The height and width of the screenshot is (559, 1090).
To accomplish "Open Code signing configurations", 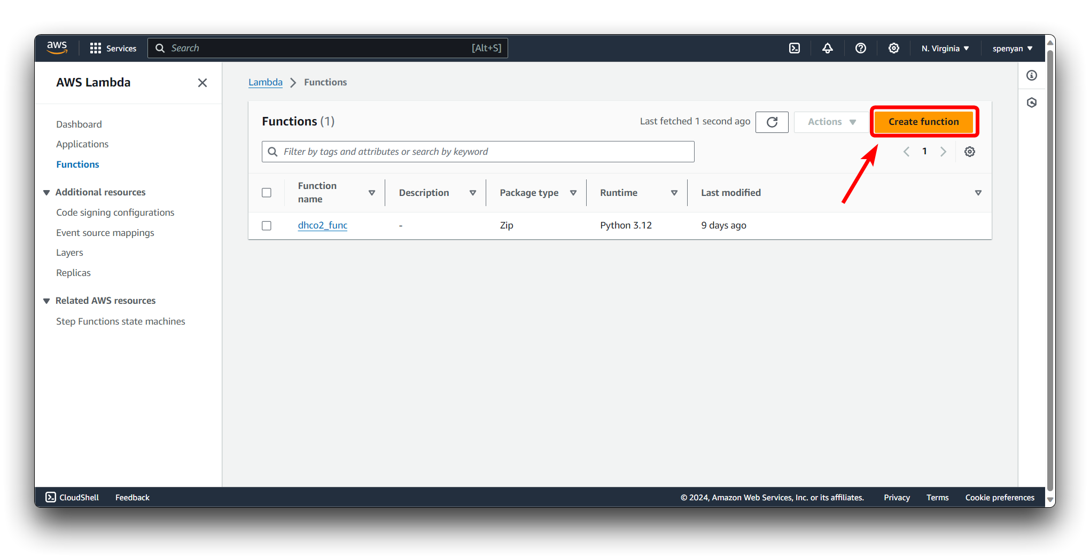I will click(115, 212).
